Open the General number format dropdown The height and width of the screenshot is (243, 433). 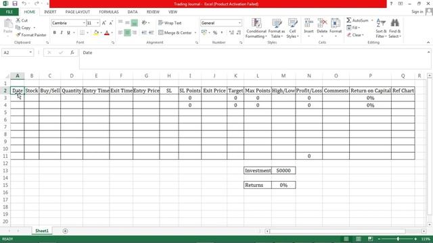tap(240, 23)
